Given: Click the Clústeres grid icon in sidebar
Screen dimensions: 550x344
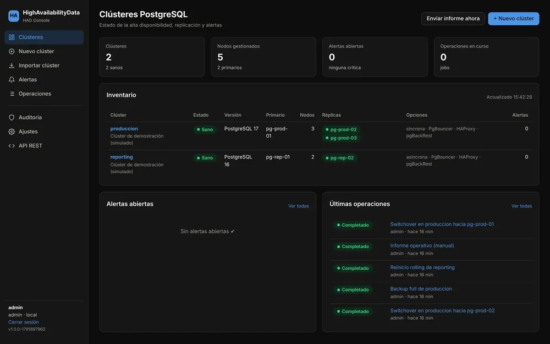Looking at the screenshot, I should point(12,37).
